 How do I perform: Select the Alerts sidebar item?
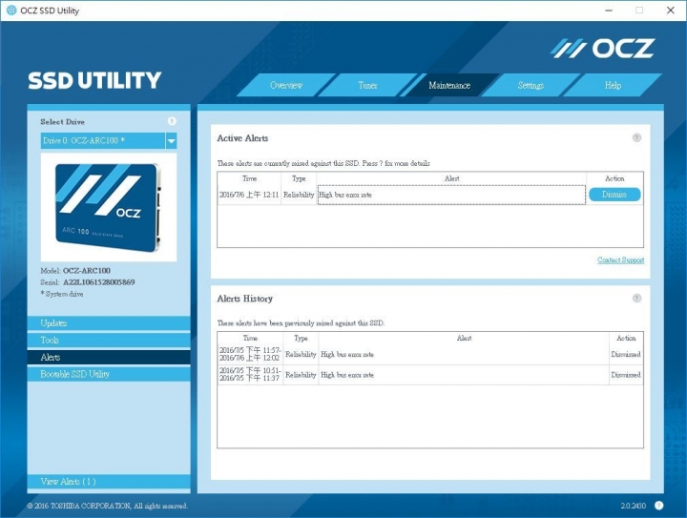coord(109,358)
